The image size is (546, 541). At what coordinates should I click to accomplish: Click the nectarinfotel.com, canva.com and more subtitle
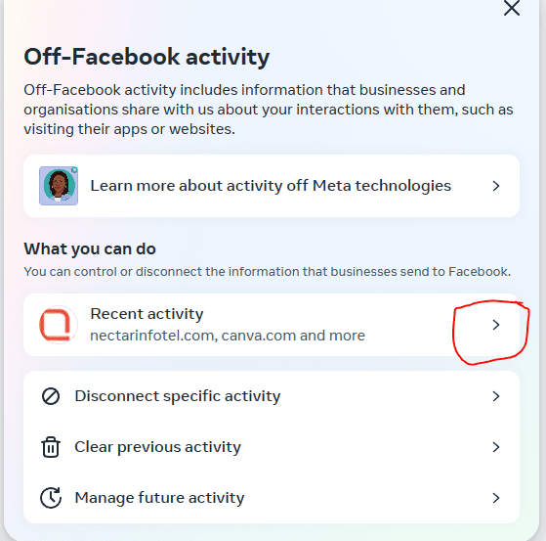[x=228, y=336]
